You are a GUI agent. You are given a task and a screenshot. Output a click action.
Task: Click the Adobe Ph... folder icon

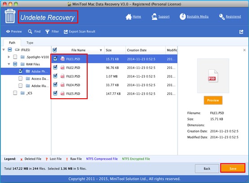[28, 71]
